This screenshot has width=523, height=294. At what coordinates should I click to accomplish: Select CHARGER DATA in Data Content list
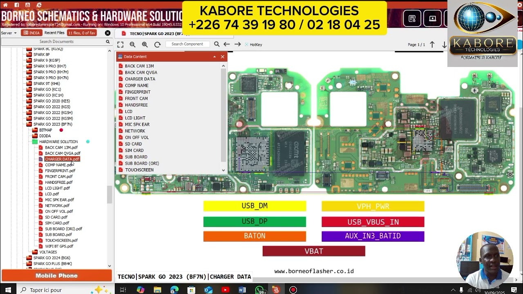pyautogui.click(x=140, y=79)
